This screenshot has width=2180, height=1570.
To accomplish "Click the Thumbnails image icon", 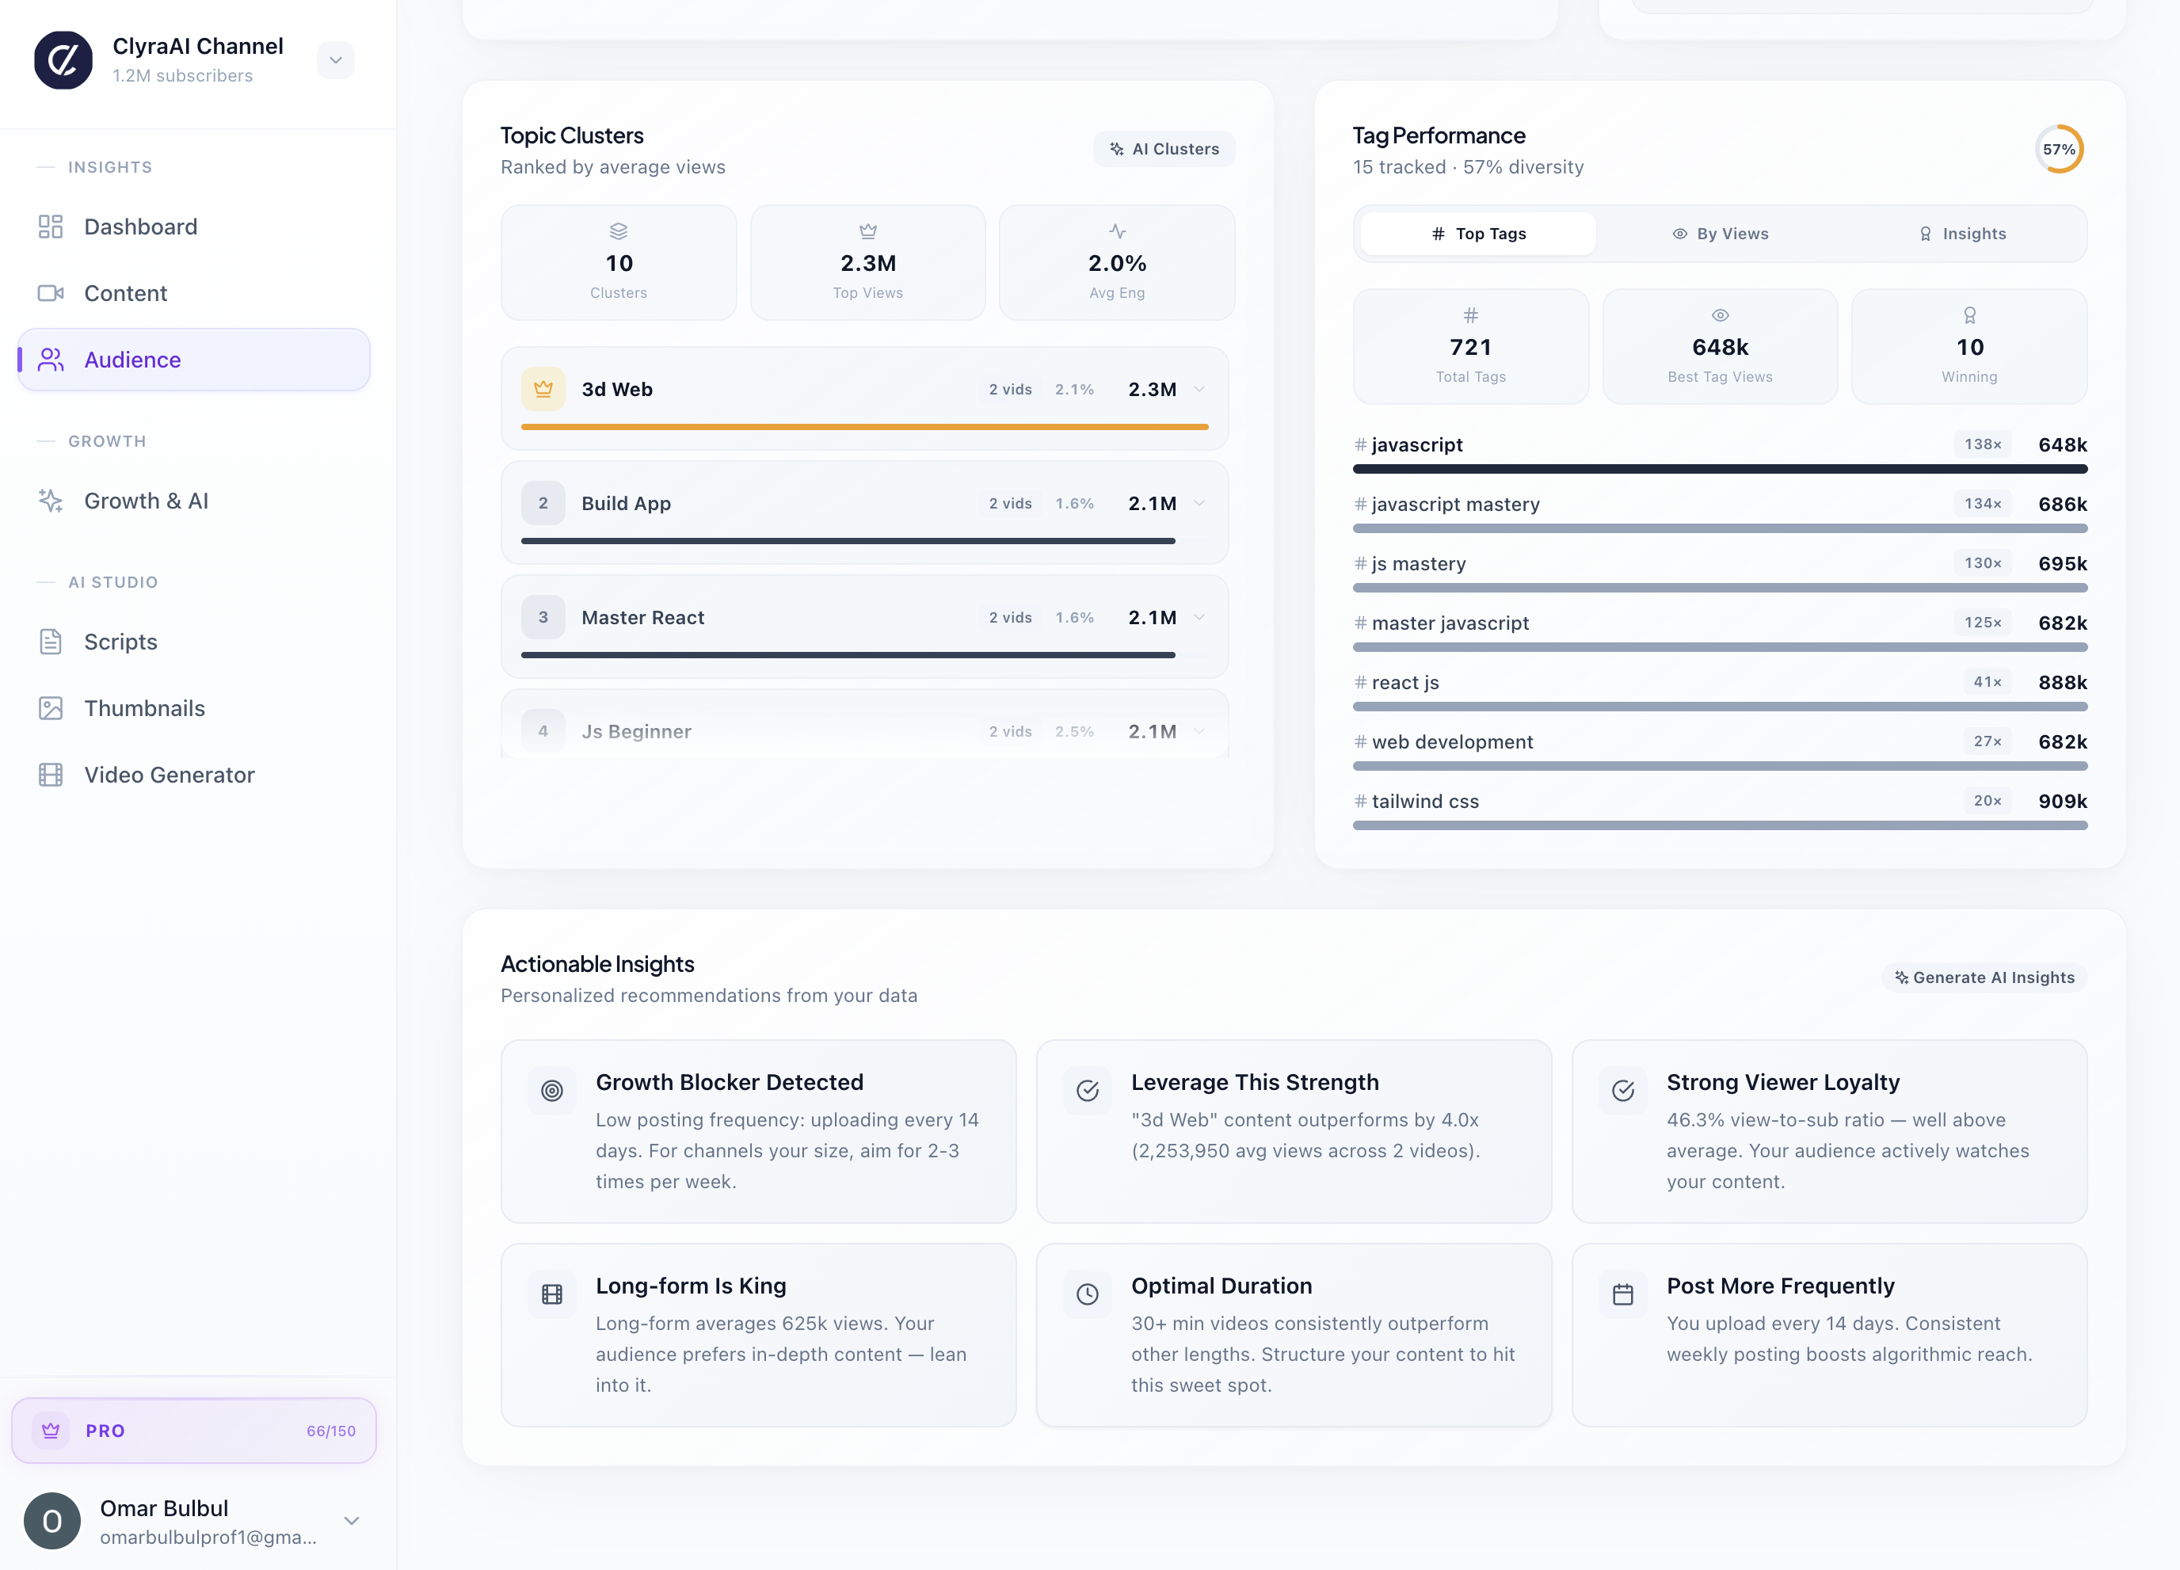I will pyautogui.click(x=50, y=709).
